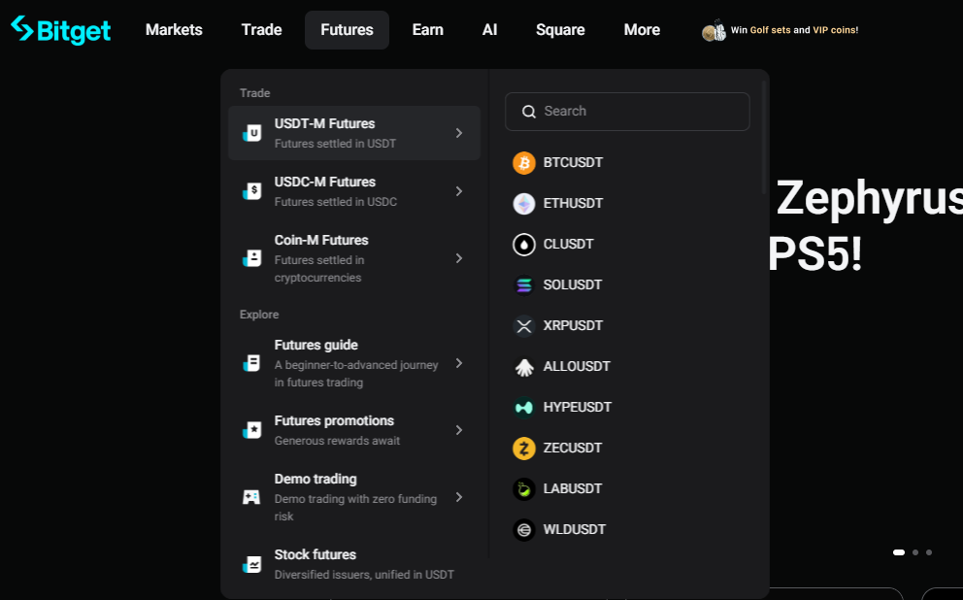Open the Trade menu
Viewport: 963px width, 600px height.
[262, 29]
